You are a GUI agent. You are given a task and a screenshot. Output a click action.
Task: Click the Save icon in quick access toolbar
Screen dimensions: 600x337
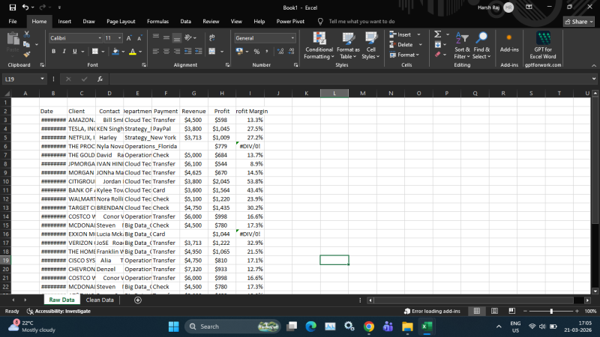13,7
